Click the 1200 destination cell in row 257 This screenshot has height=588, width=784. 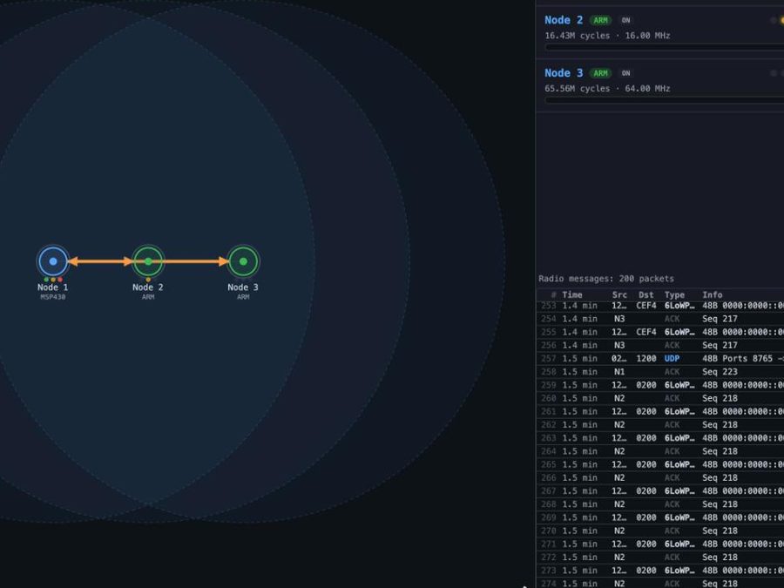coord(646,359)
